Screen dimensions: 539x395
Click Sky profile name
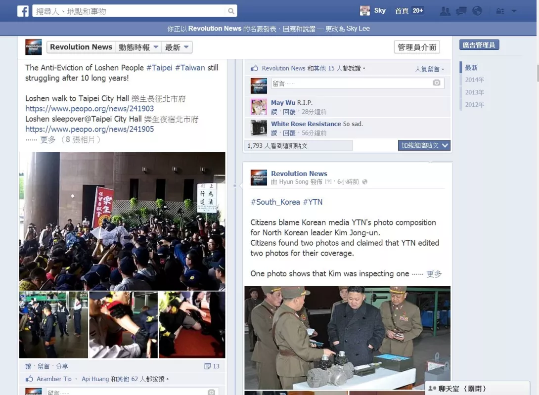(380, 11)
